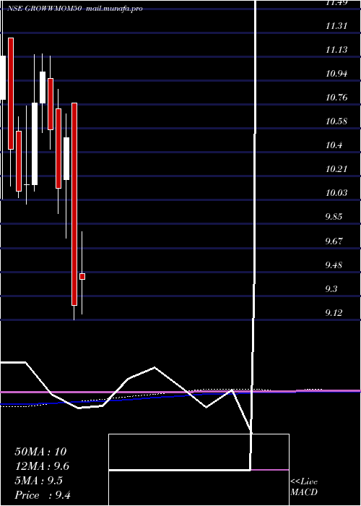Click the 10.4 price axis label

[334, 145]
